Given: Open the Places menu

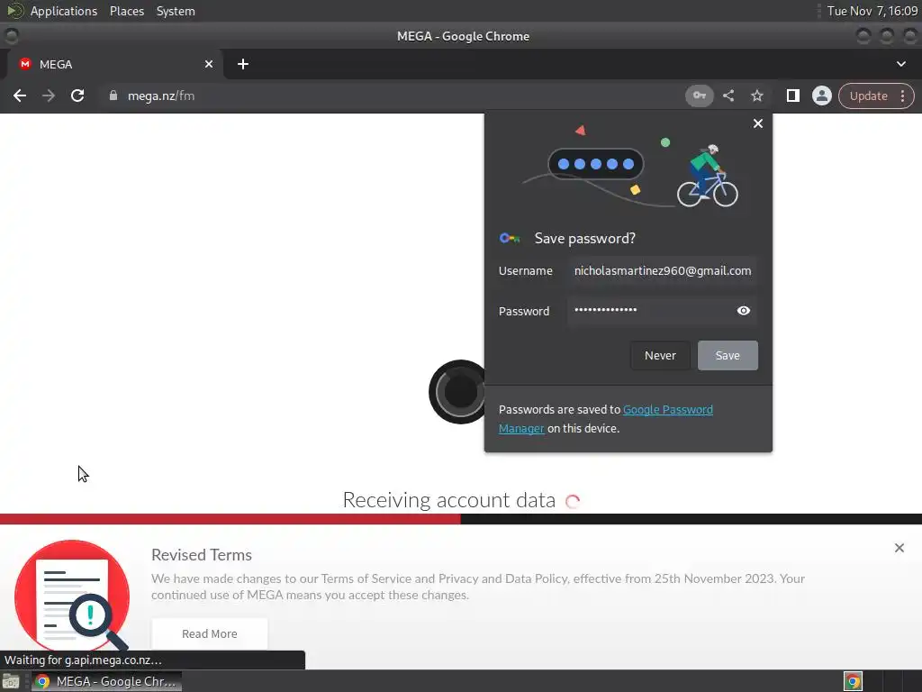Looking at the screenshot, I should click(126, 11).
